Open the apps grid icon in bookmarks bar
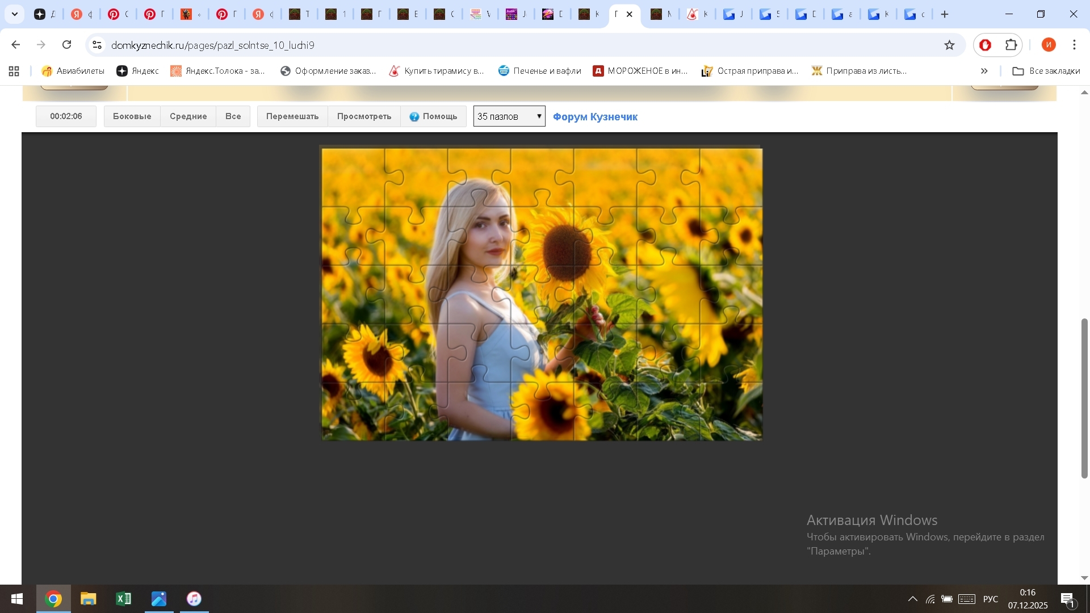The image size is (1090, 613). point(14,71)
